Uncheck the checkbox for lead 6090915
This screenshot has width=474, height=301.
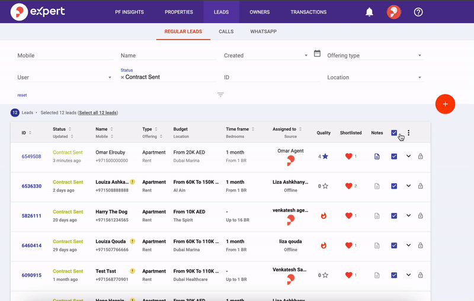pyautogui.click(x=394, y=275)
